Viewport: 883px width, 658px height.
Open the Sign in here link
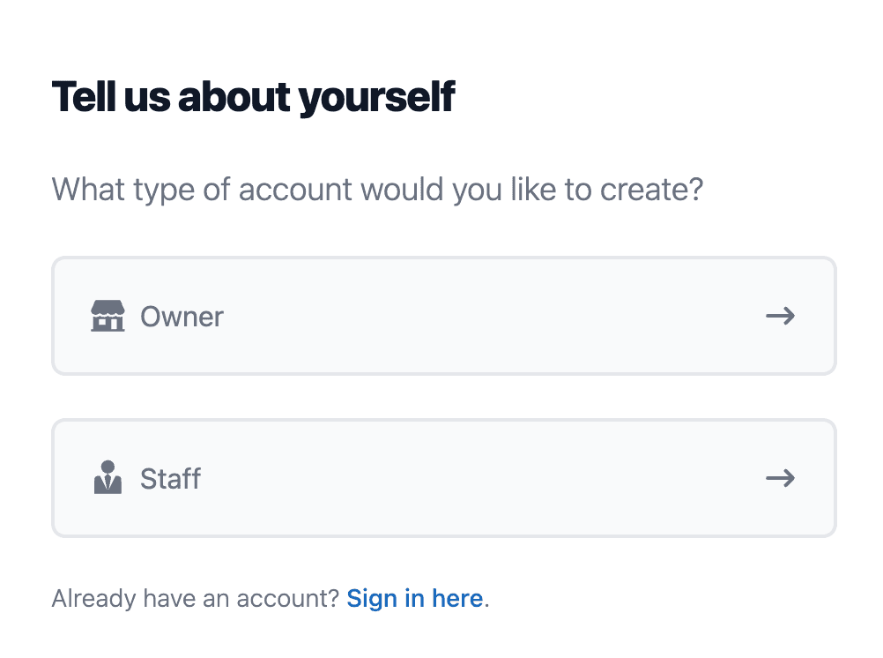click(415, 598)
